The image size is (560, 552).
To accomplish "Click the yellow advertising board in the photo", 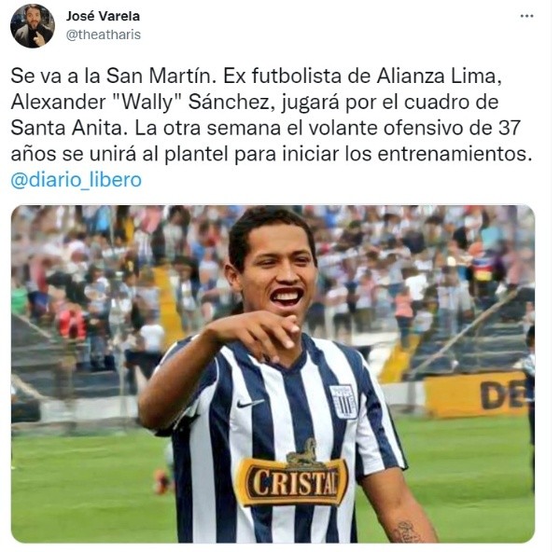I will 476,394.
